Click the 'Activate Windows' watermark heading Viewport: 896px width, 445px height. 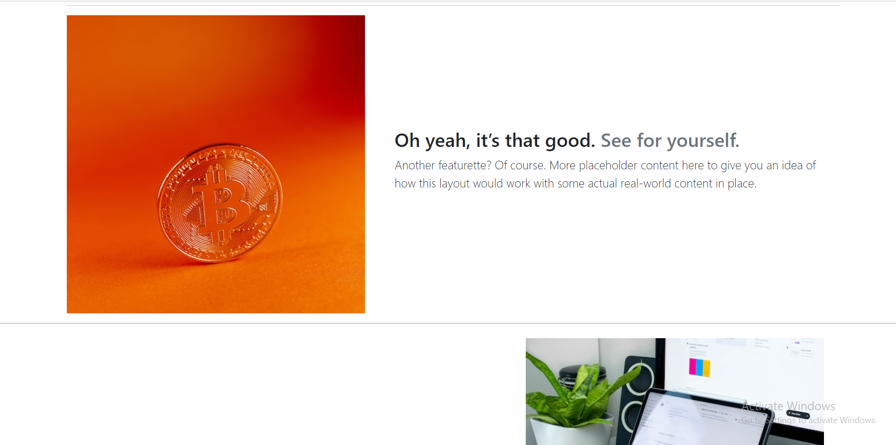point(788,406)
